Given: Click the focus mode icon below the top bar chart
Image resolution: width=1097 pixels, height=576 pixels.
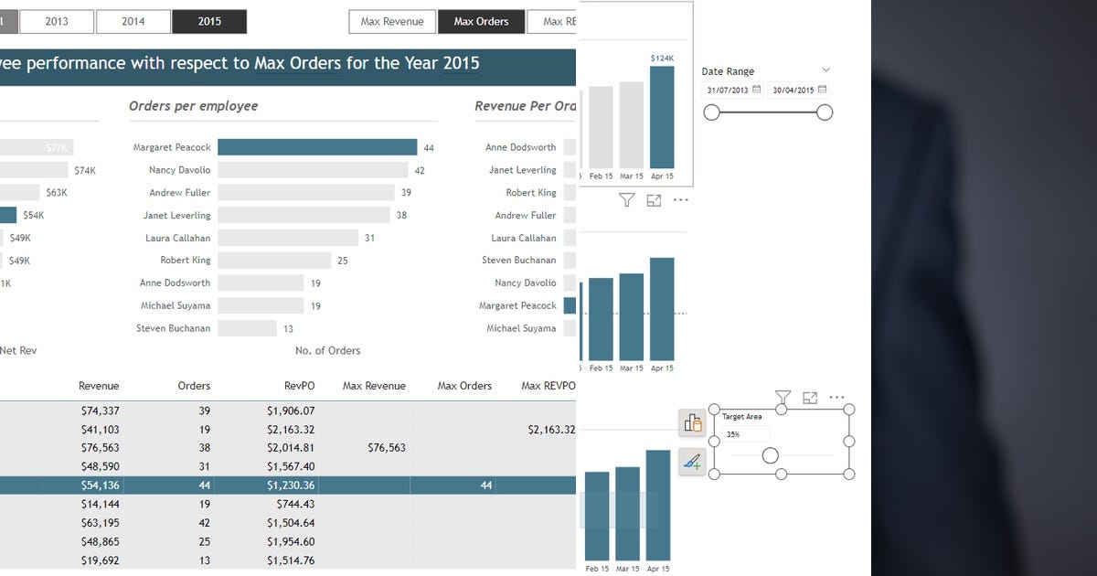Looking at the screenshot, I should (654, 199).
